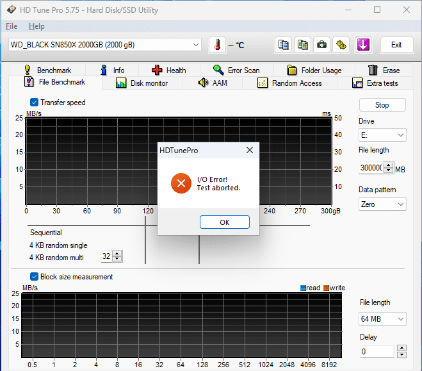Decrease 4 KB random multi count spinner
422x371 pixels.
tap(117, 259)
